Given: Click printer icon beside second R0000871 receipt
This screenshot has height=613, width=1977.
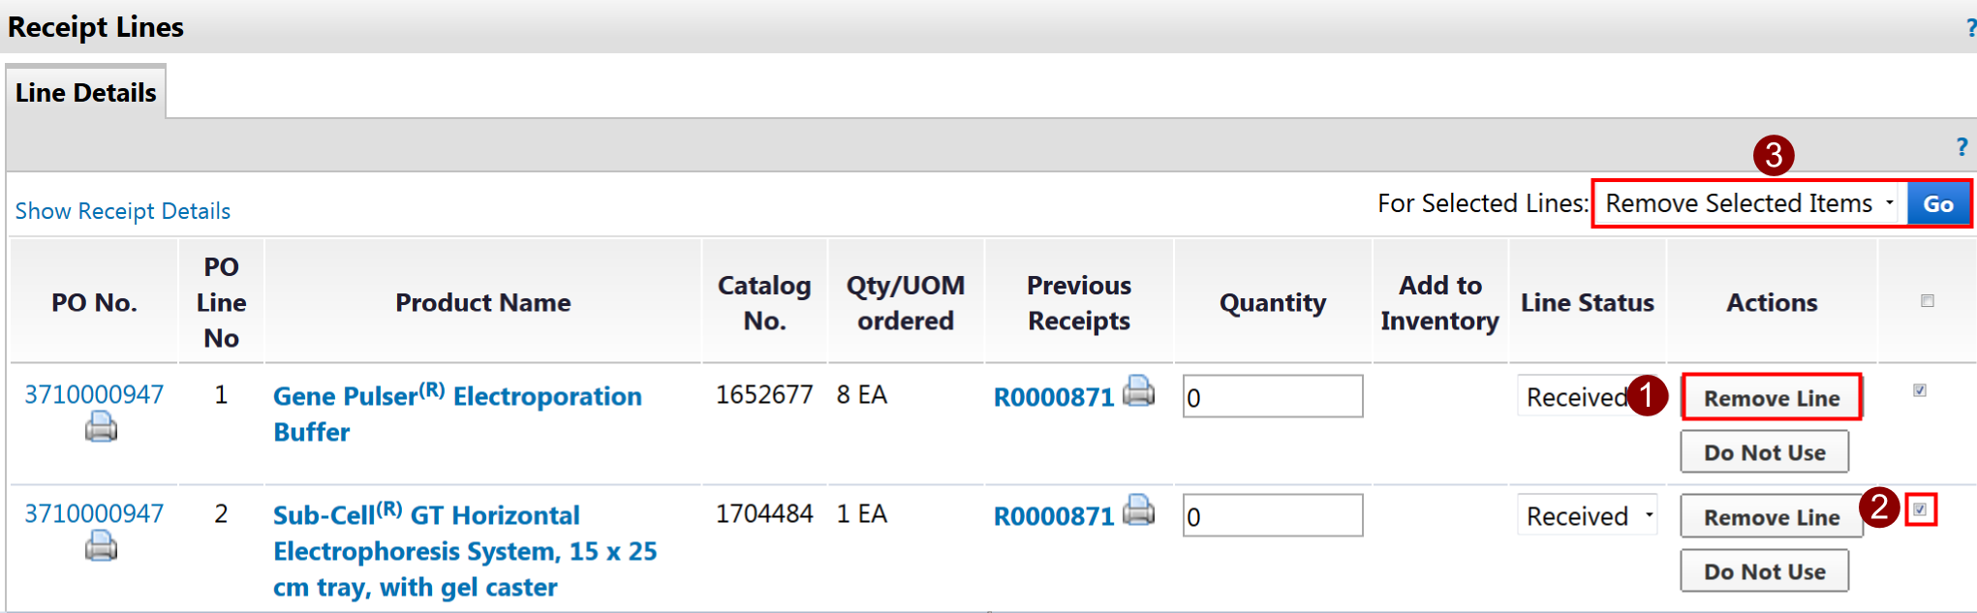Looking at the screenshot, I should pos(1138,510).
